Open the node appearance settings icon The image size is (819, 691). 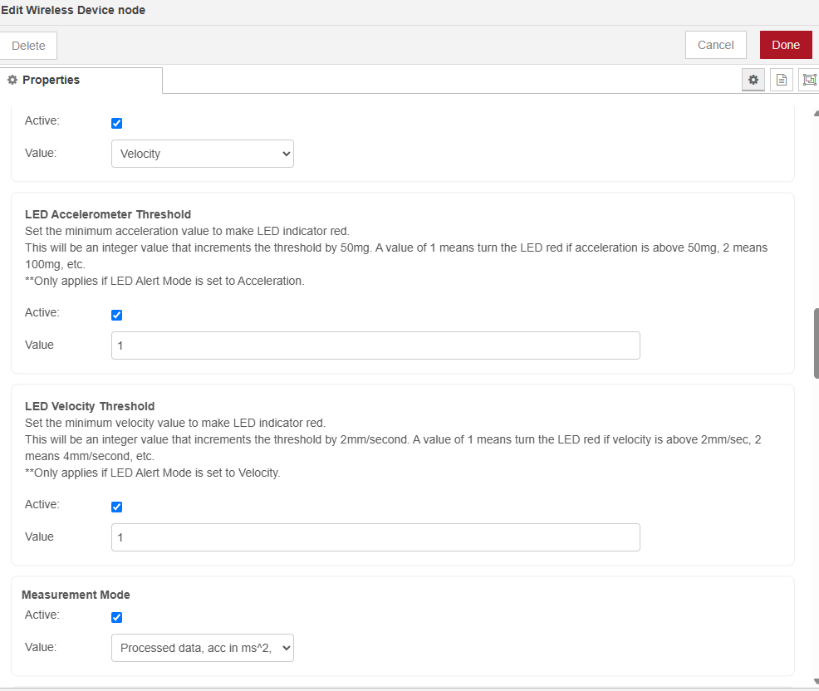808,80
